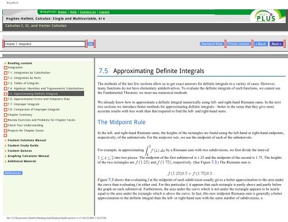Click the References button
Screen dimensions: 288x222
(x=13, y=173)
